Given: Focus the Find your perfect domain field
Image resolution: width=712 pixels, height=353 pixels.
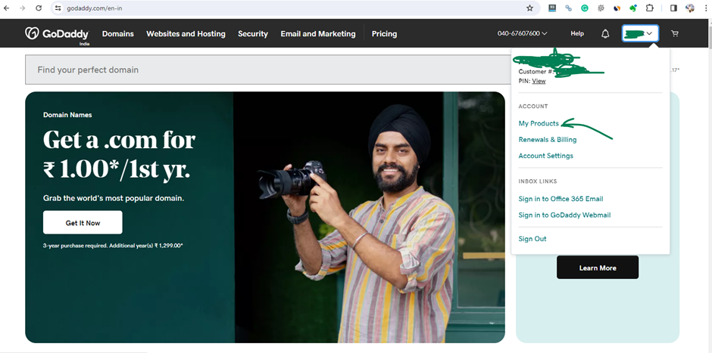Looking at the screenshot, I should [x=268, y=70].
